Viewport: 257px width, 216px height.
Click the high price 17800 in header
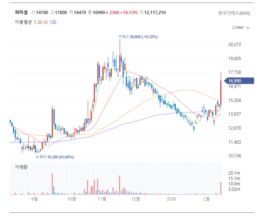61,13
